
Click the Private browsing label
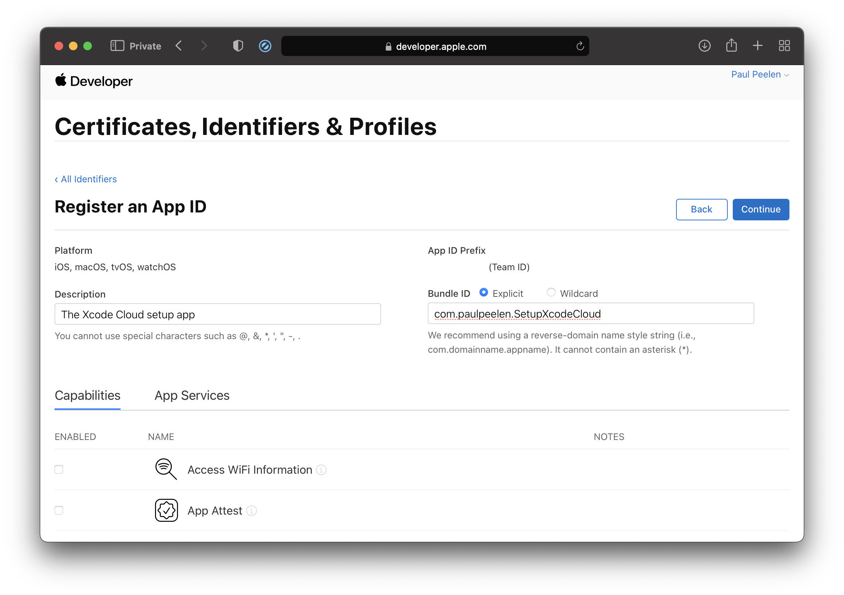click(145, 46)
